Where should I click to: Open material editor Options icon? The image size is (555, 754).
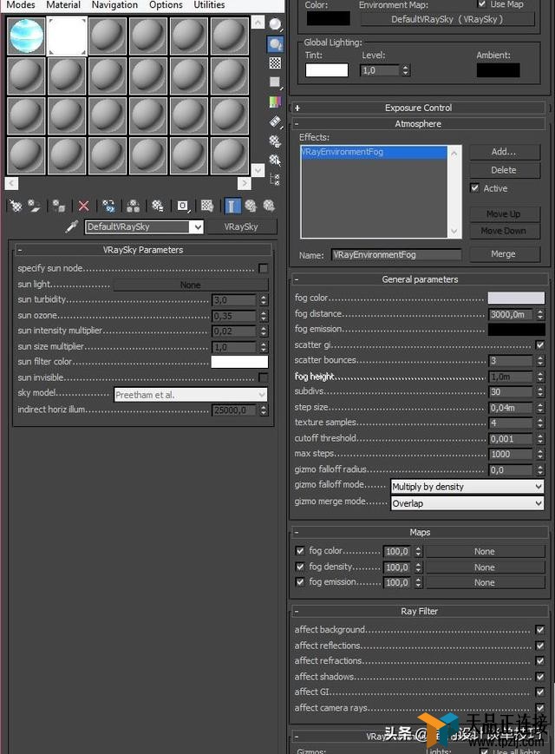coord(276,141)
